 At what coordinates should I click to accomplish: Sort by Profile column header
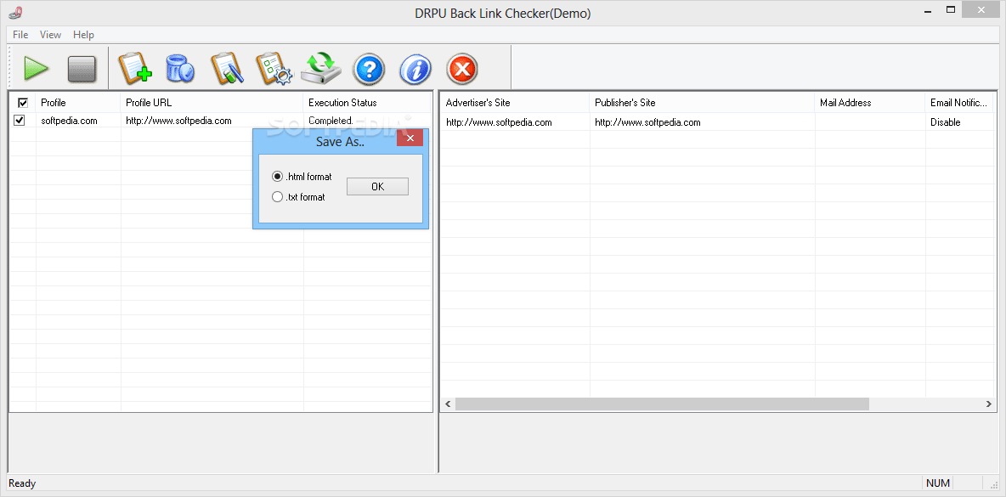point(78,103)
